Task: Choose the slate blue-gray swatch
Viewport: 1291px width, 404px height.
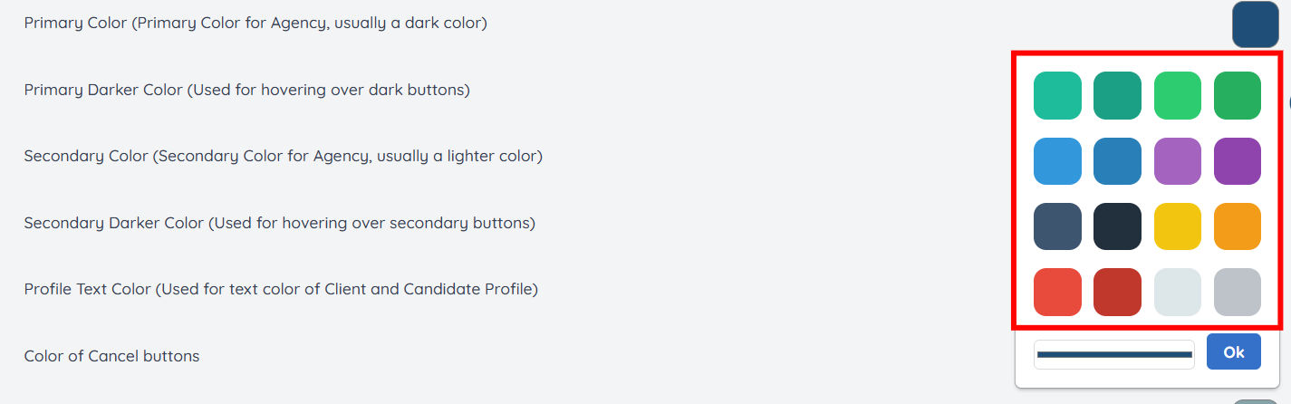Action: (1057, 226)
